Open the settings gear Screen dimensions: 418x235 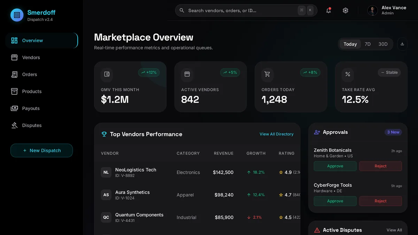point(346,10)
